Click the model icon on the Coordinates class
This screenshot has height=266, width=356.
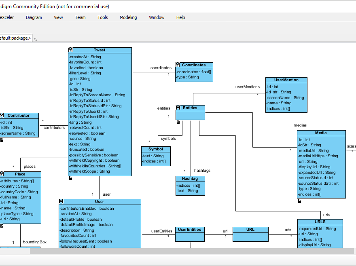coord(177,64)
